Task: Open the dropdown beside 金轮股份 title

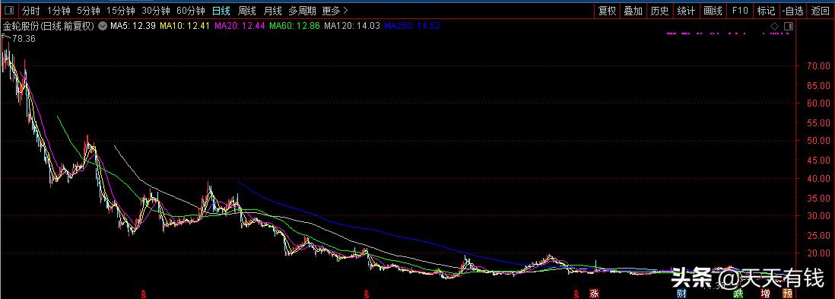Action: pos(102,26)
